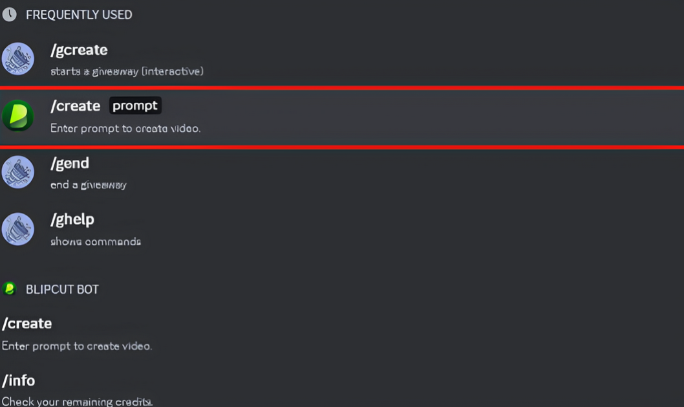The image size is (684, 407).
Task: Click the giveaway bot icon beside /ghelp
Action: pyautogui.click(x=17, y=228)
